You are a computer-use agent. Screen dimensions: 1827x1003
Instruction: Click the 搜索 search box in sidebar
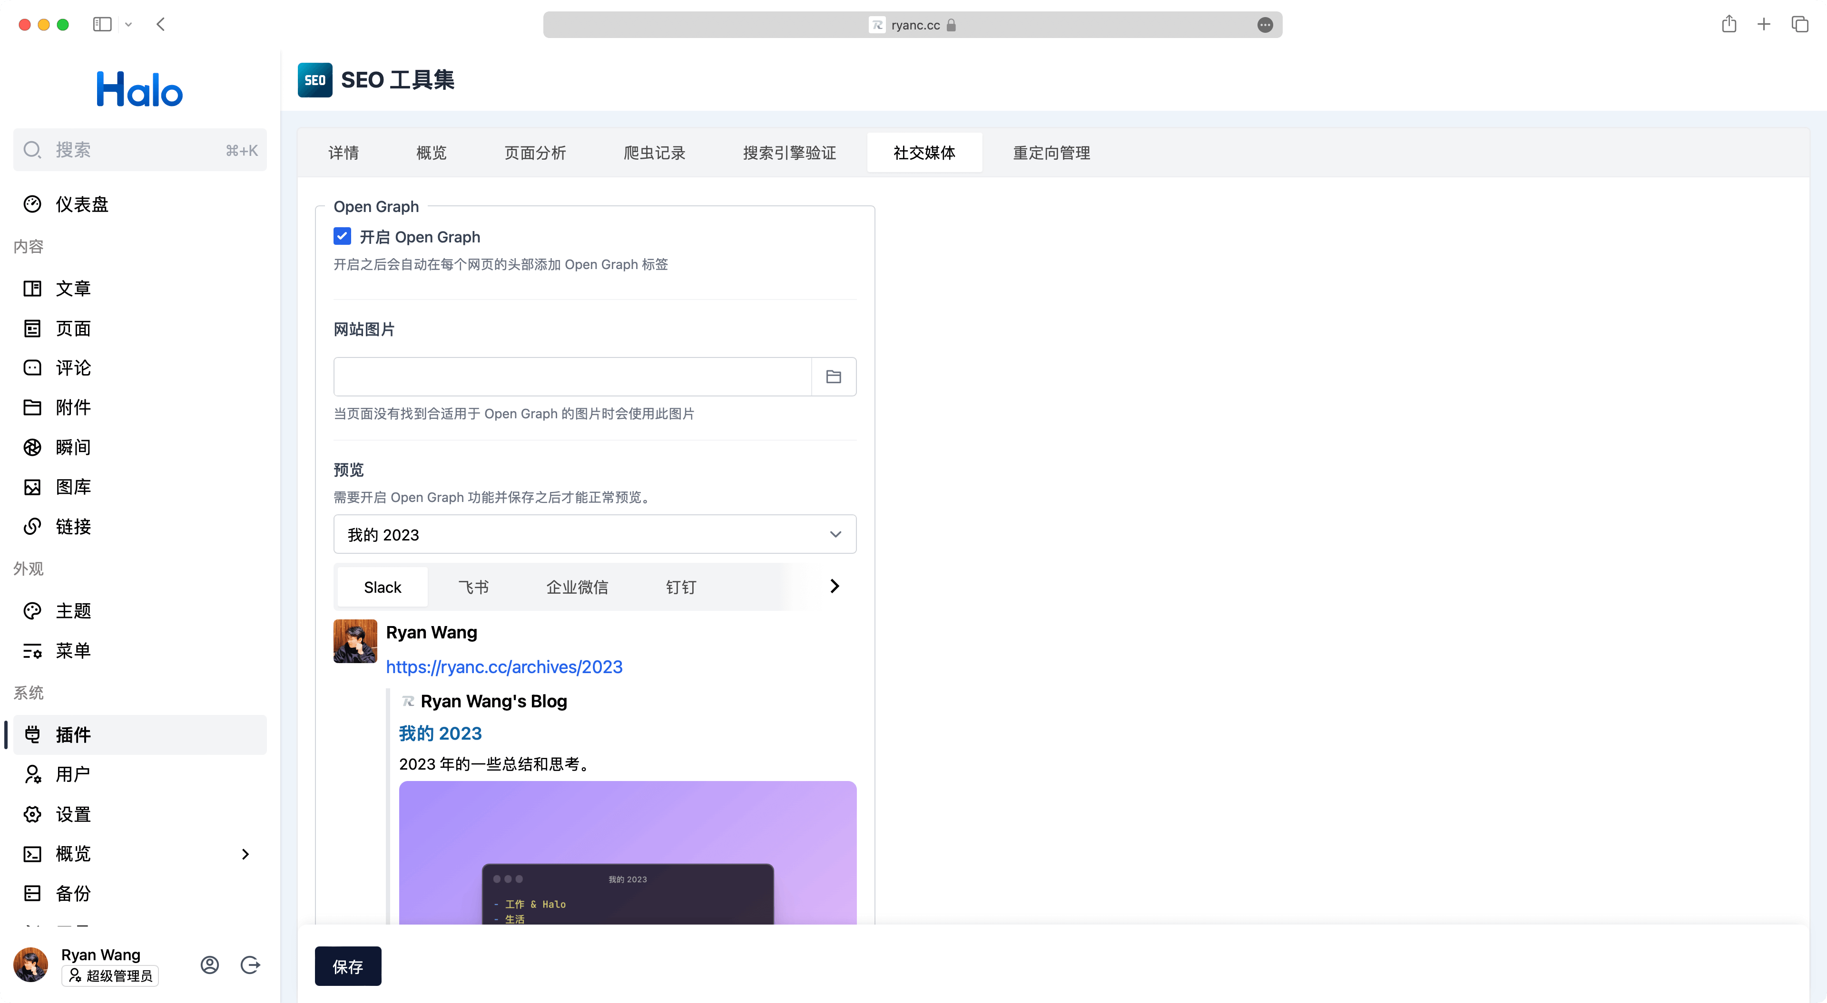coord(140,150)
